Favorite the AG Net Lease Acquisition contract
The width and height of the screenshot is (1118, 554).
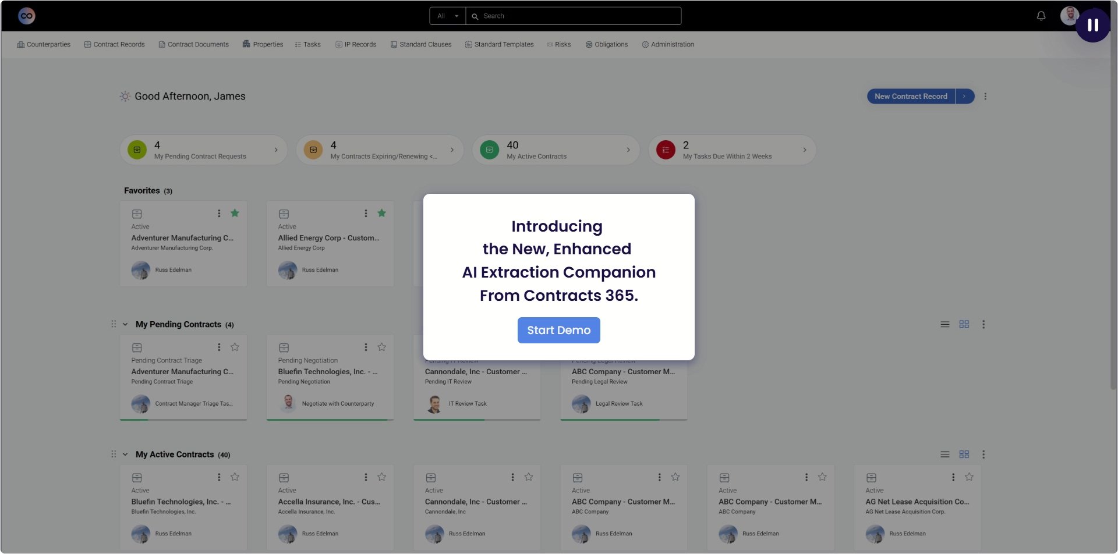click(969, 477)
